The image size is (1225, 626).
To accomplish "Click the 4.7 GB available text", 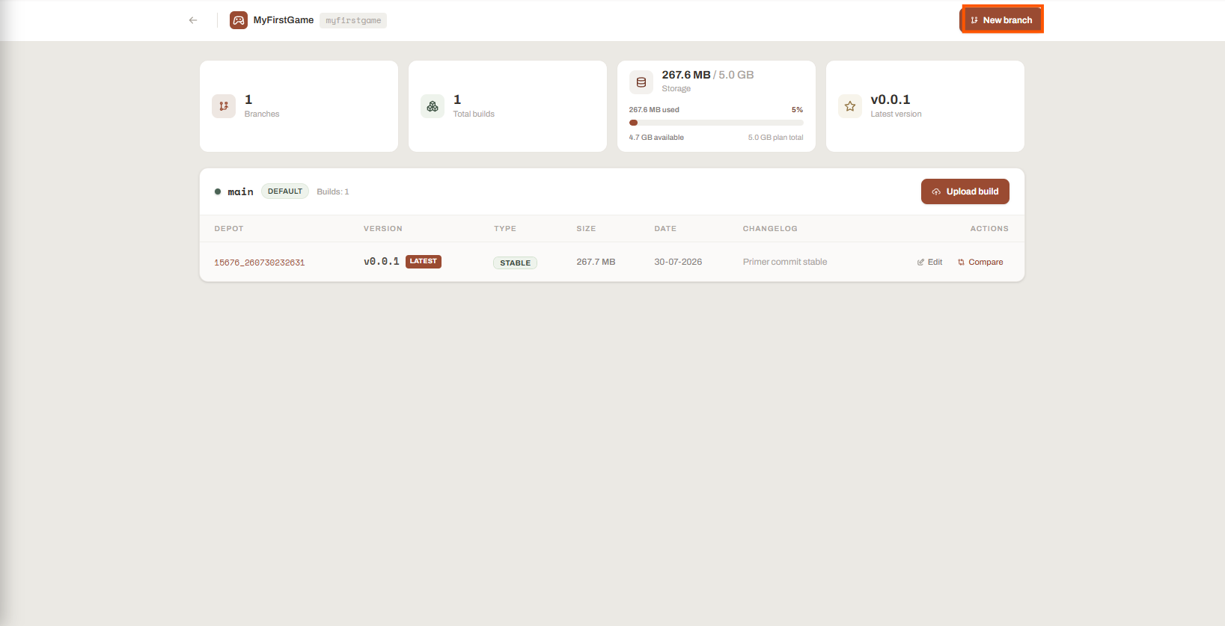I will pyautogui.click(x=656, y=138).
